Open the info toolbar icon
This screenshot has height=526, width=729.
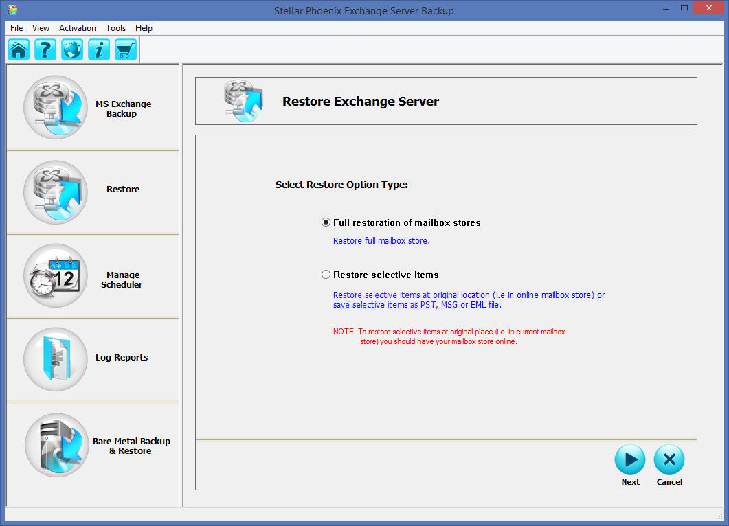pos(99,49)
